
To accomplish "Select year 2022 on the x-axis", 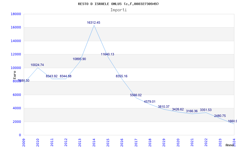I will click(x=206, y=143).
